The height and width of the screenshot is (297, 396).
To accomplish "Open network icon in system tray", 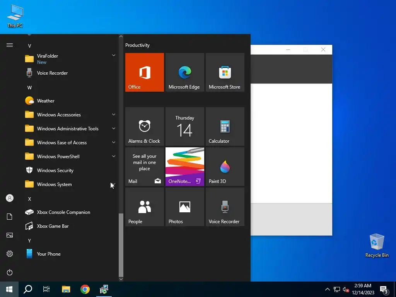I will (x=337, y=289).
